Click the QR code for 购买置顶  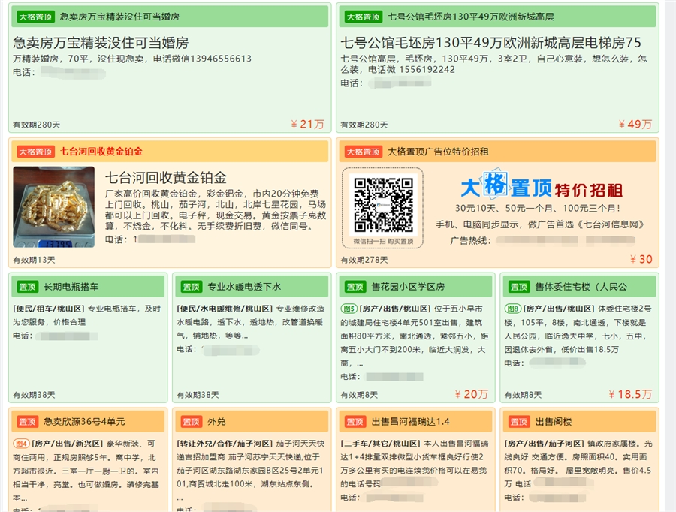383,205
